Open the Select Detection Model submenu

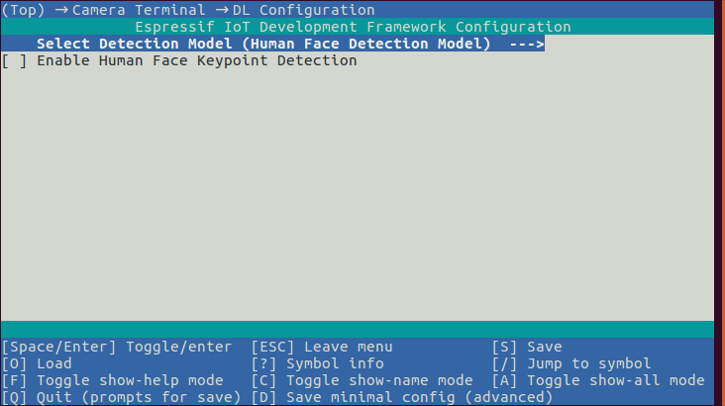[x=262, y=45]
